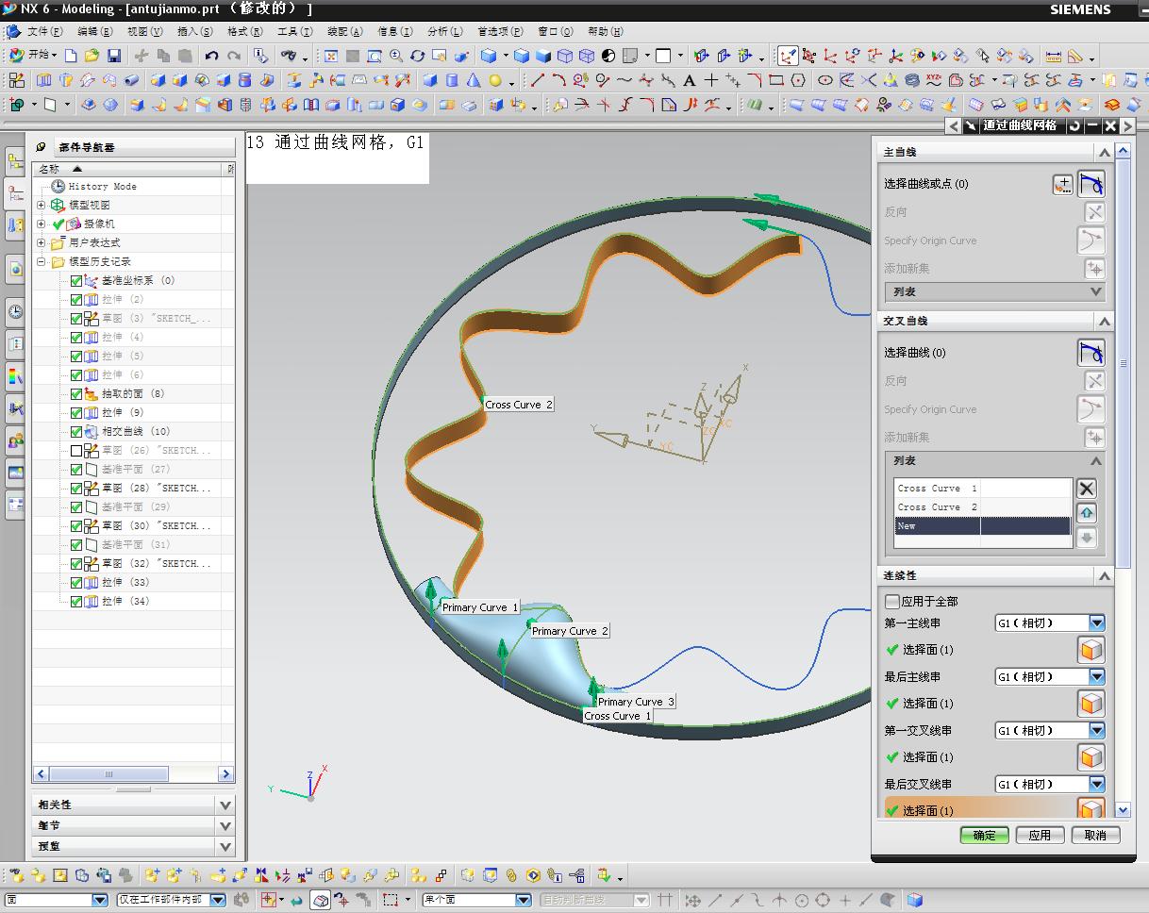
Task: Toggle the 应用于全部 checkbox
Action: 892,601
